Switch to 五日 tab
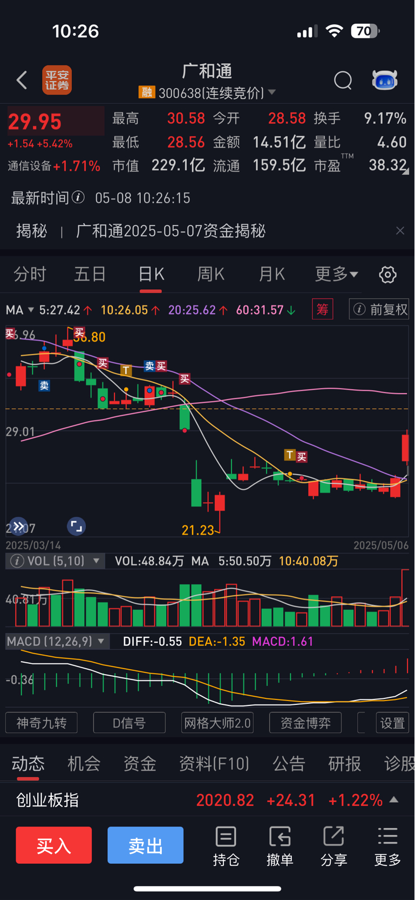This screenshot has height=900, width=415. coord(90,274)
